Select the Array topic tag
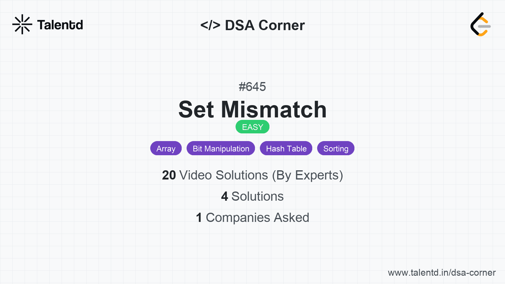 (x=166, y=148)
